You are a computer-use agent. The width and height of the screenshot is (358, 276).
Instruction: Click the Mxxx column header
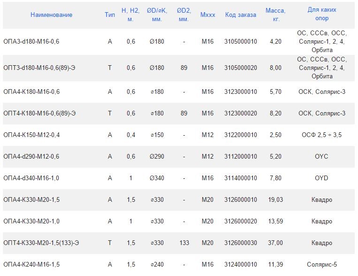point(207,15)
